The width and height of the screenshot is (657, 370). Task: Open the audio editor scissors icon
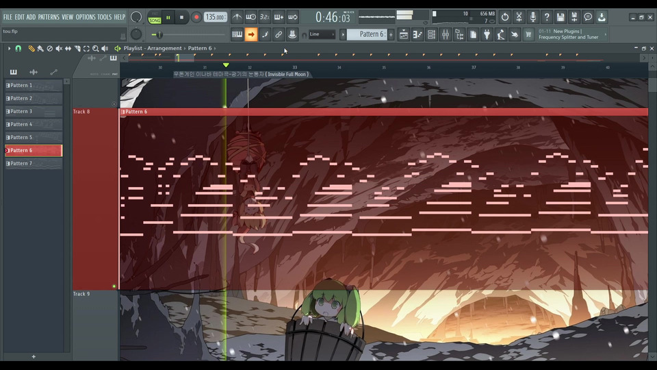pyautogui.click(x=519, y=17)
